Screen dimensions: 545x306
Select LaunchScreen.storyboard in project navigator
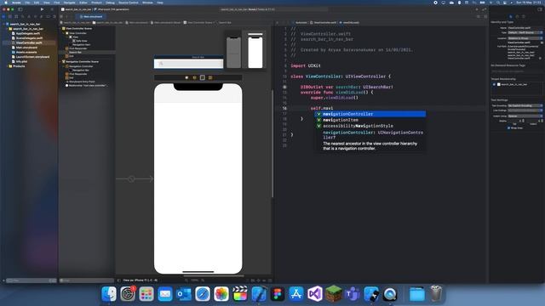tap(32, 57)
